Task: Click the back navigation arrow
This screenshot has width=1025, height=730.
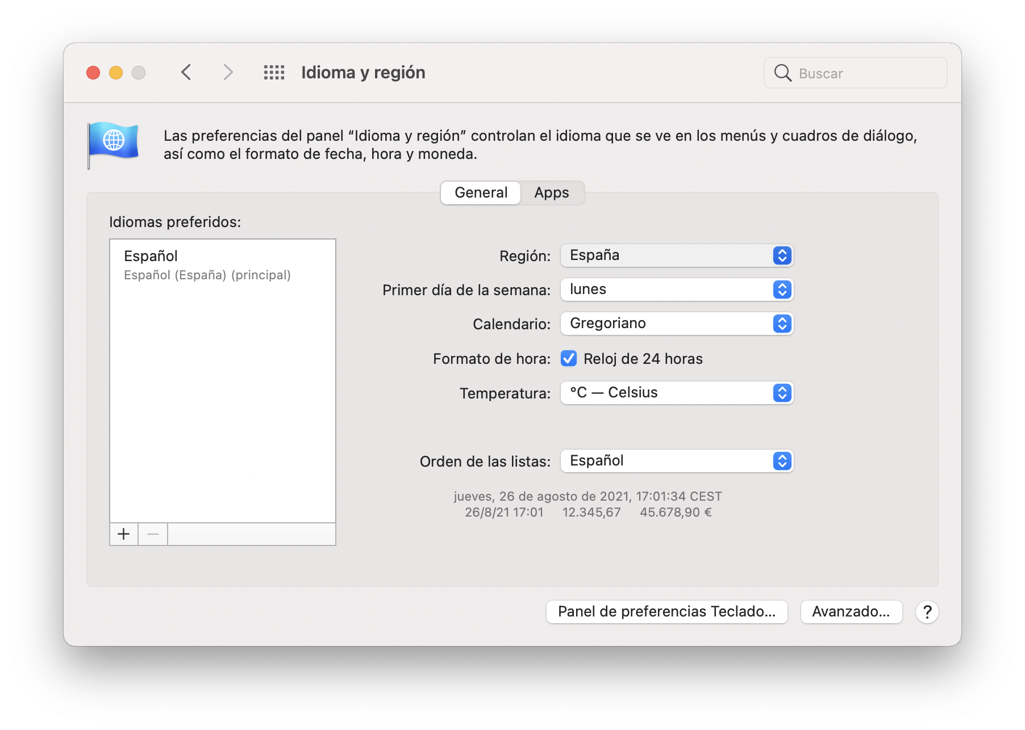Action: [186, 73]
